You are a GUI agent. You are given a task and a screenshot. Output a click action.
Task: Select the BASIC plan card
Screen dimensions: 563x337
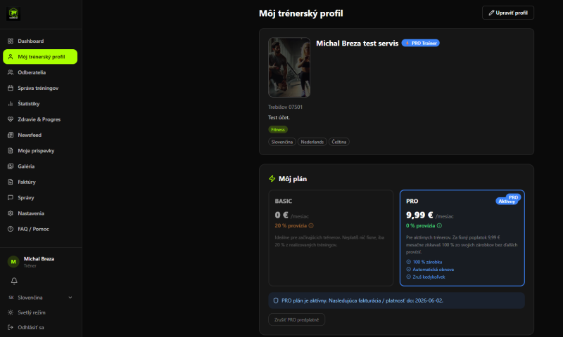(331, 238)
